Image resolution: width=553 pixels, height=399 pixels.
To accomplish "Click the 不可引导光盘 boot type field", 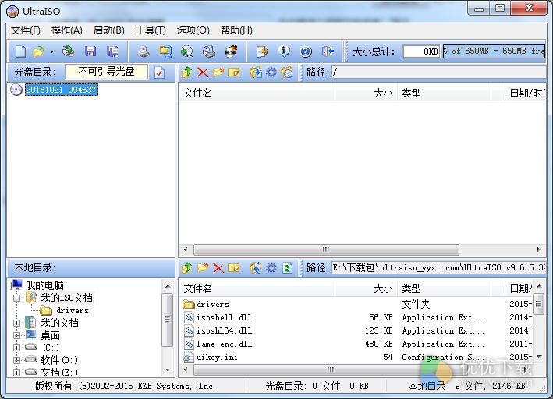I will click(x=107, y=72).
